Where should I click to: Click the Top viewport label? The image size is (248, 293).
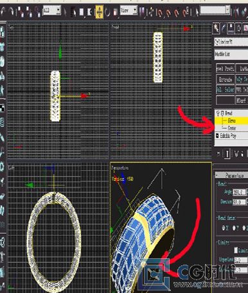pyautogui.click(x=11, y=27)
